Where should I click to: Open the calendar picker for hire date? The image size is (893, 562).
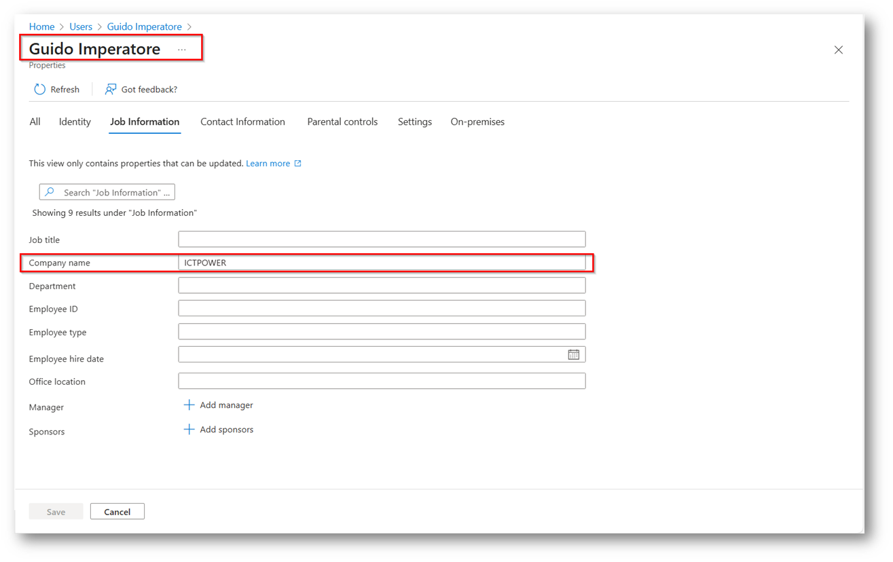pos(573,355)
